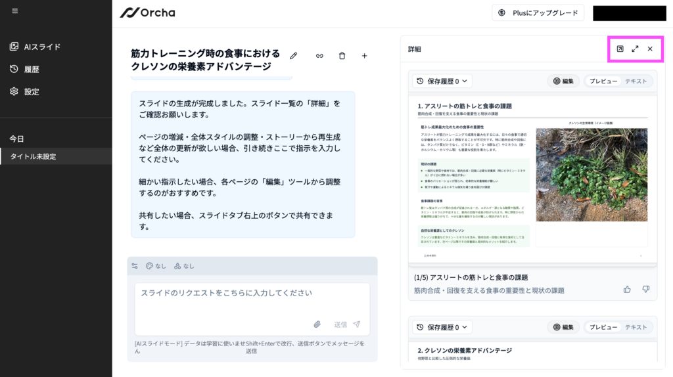Expand the 保存履歴 0 dropdown for slide 2

coord(442,327)
